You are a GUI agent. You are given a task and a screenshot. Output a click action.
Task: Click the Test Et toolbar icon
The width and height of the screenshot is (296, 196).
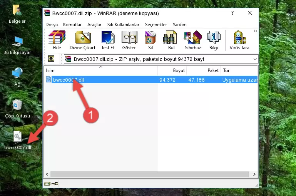click(108, 40)
